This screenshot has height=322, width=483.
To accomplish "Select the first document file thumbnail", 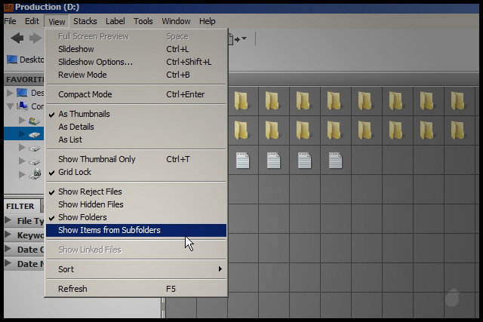I will [x=241, y=160].
